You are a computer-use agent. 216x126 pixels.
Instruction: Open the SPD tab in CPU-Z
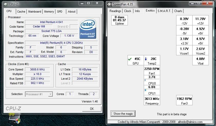coord(60,12)
